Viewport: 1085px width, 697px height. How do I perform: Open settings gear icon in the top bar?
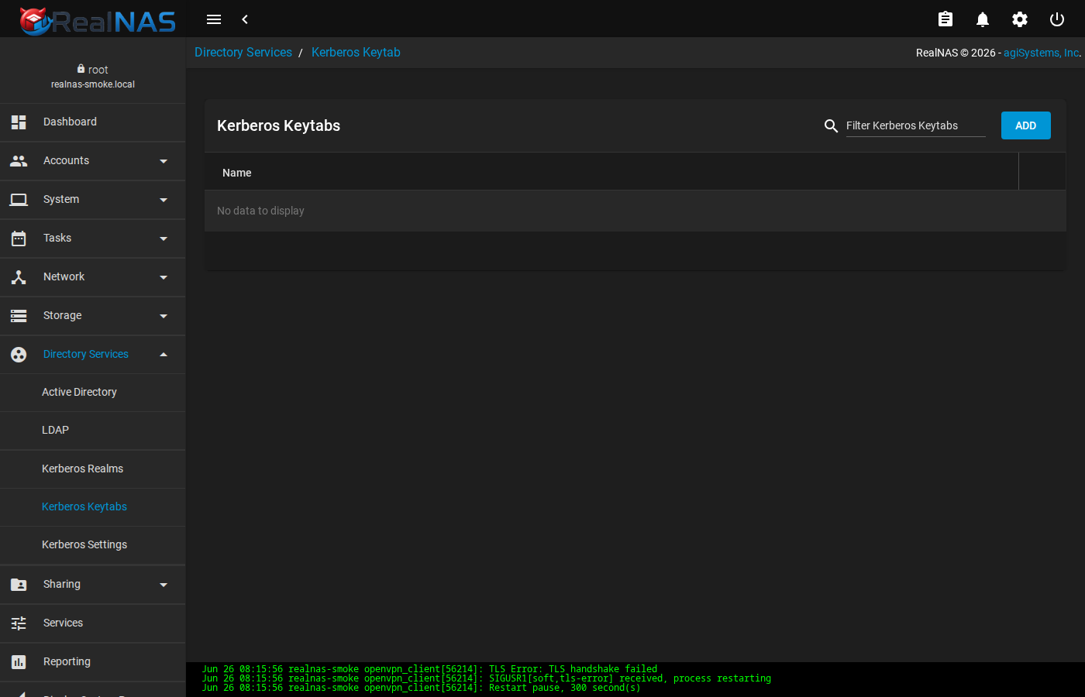[x=1020, y=19]
